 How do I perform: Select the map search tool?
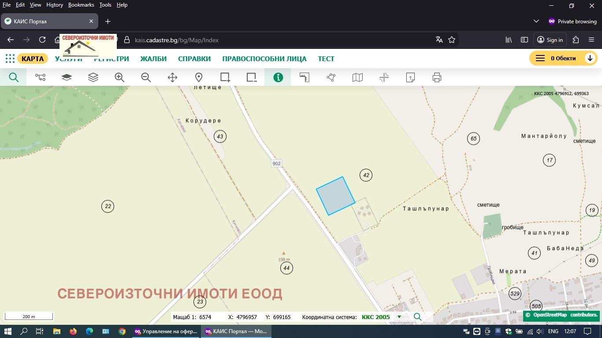(13, 77)
